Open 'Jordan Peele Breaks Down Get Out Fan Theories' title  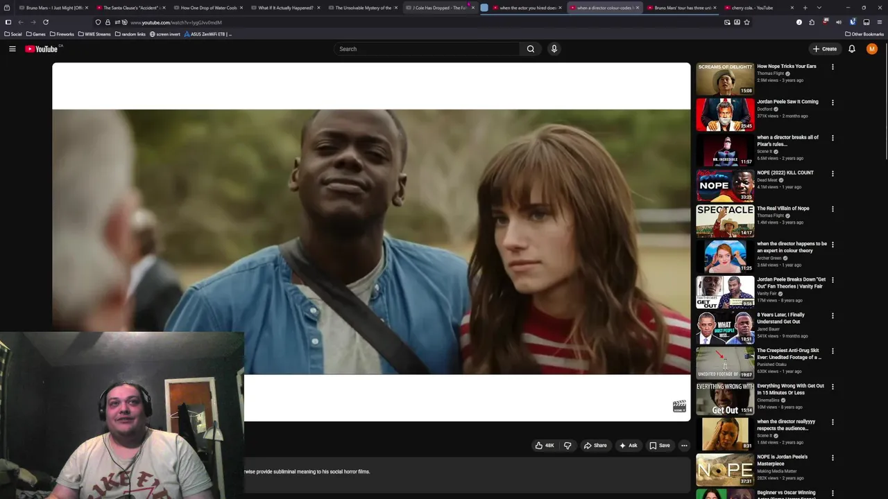tap(792, 283)
